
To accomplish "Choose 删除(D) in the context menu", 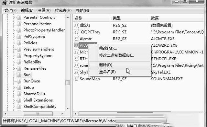I will pyautogui.click(x=120, y=65).
